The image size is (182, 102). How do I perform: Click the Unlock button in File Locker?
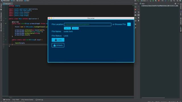[58, 45]
